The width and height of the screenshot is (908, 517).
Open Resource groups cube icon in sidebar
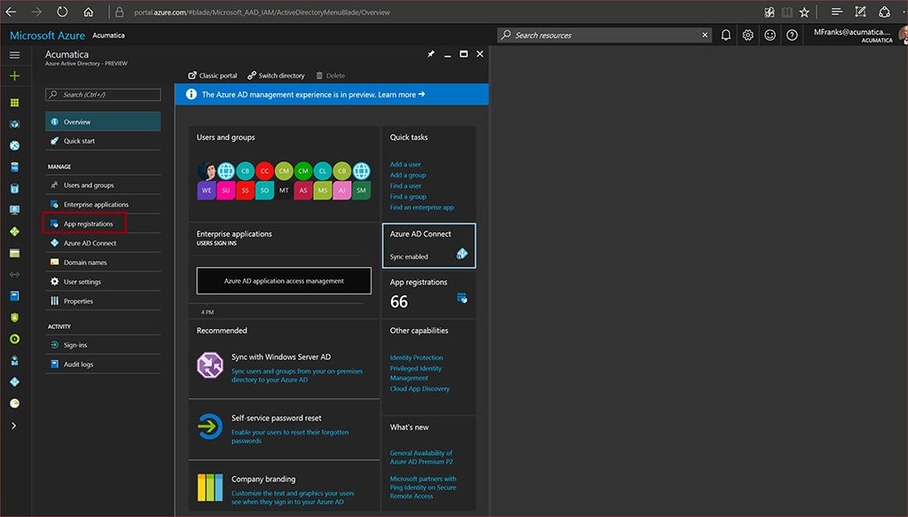point(14,124)
